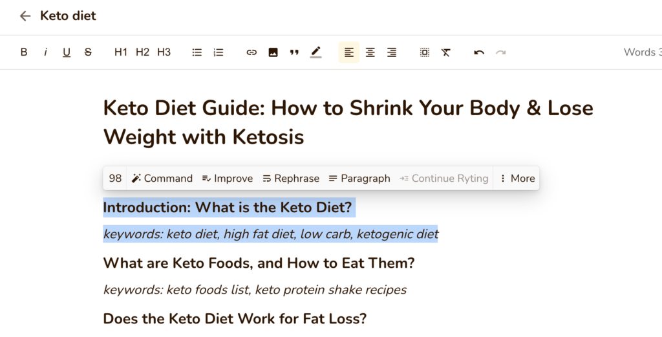Click the Command button
662x337 pixels.
point(162,179)
